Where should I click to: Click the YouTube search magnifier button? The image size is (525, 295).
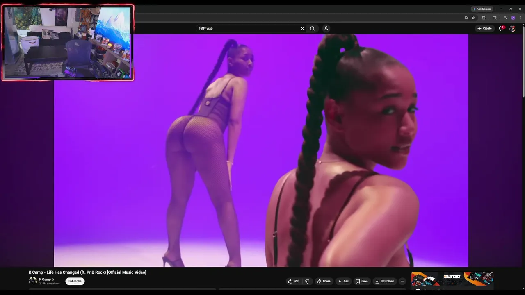312,28
